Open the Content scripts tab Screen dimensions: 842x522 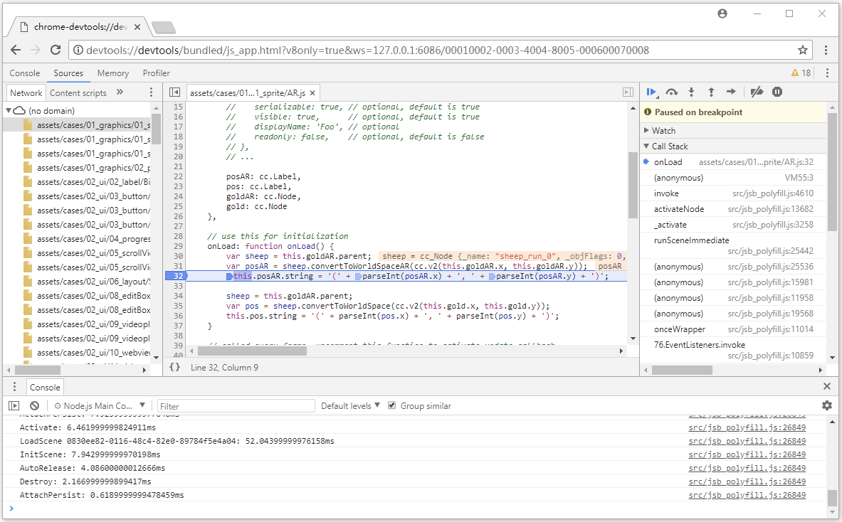[x=78, y=92]
